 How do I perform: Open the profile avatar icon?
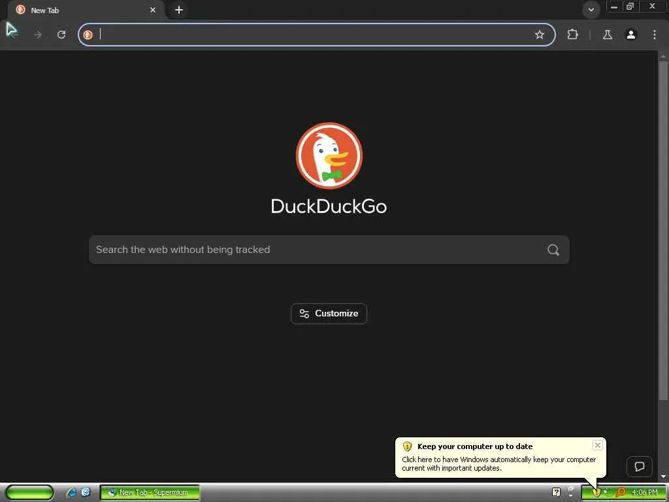pyautogui.click(x=631, y=35)
